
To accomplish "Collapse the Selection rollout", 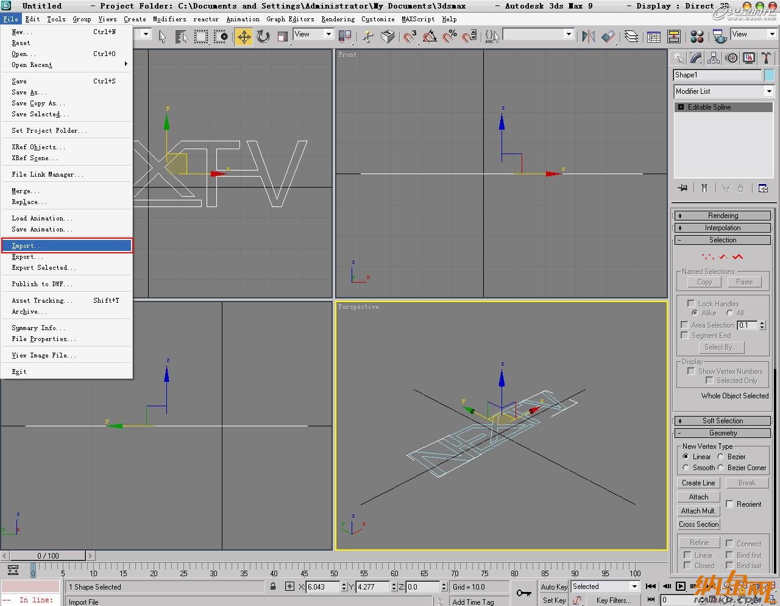I will (x=723, y=240).
